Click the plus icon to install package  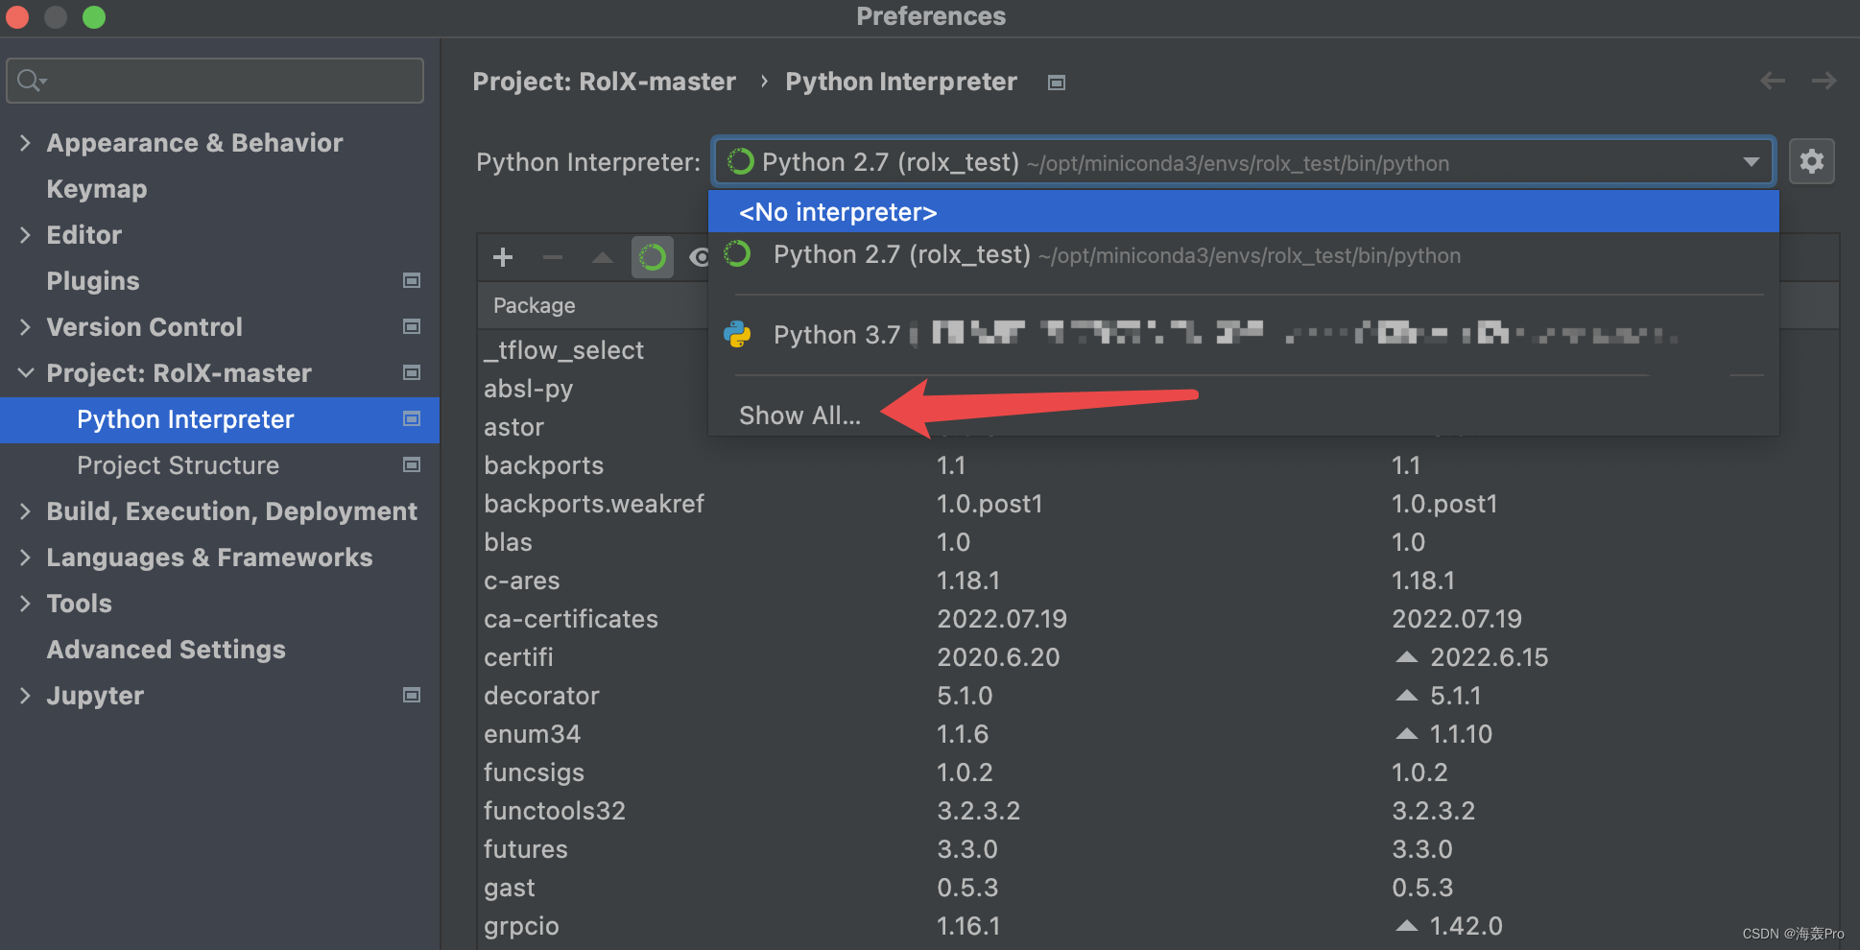tap(503, 257)
